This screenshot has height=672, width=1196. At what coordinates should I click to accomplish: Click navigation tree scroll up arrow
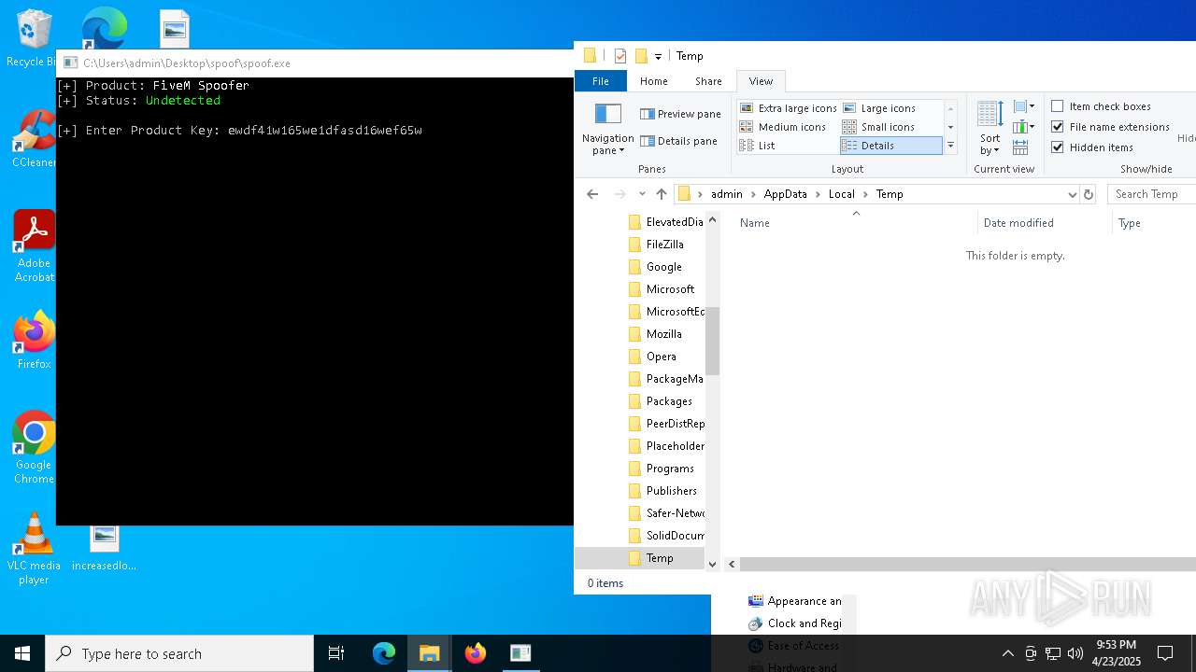[x=713, y=220]
